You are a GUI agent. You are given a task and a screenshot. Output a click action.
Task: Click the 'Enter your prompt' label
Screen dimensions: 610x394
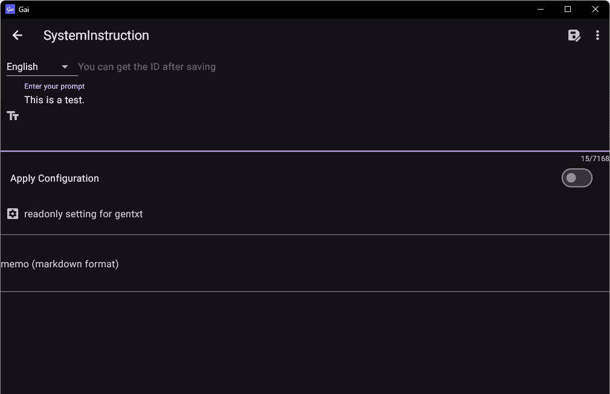point(54,86)
